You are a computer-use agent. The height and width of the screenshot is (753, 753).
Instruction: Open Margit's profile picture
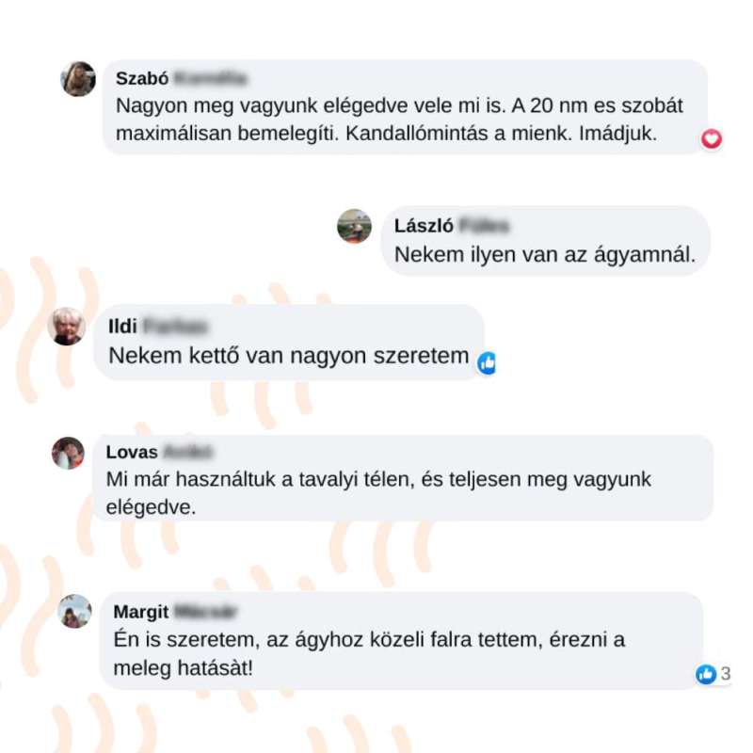click(x=75, y=611)
